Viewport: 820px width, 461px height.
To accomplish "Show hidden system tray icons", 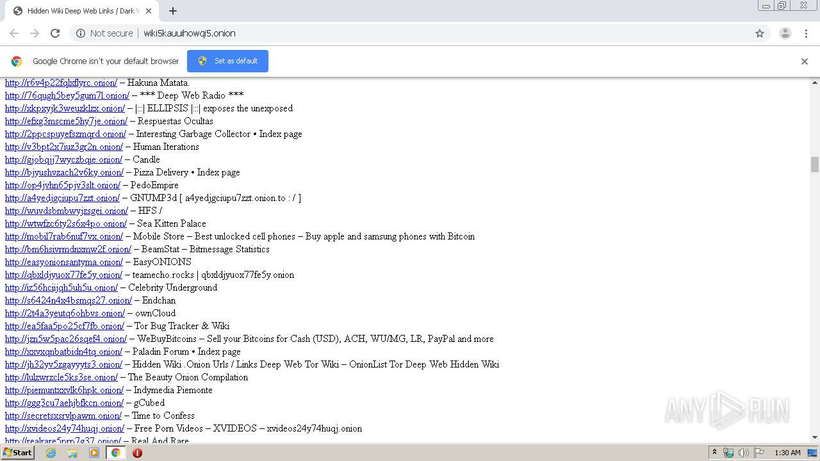I will tap(714, 453).
